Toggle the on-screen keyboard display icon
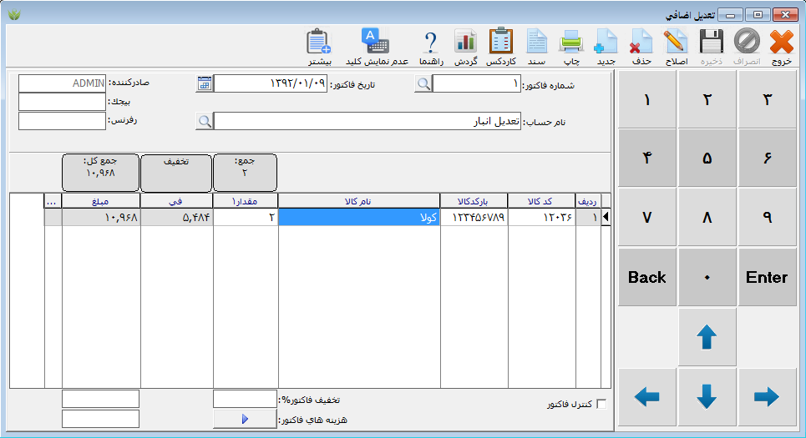 point(372,42)
